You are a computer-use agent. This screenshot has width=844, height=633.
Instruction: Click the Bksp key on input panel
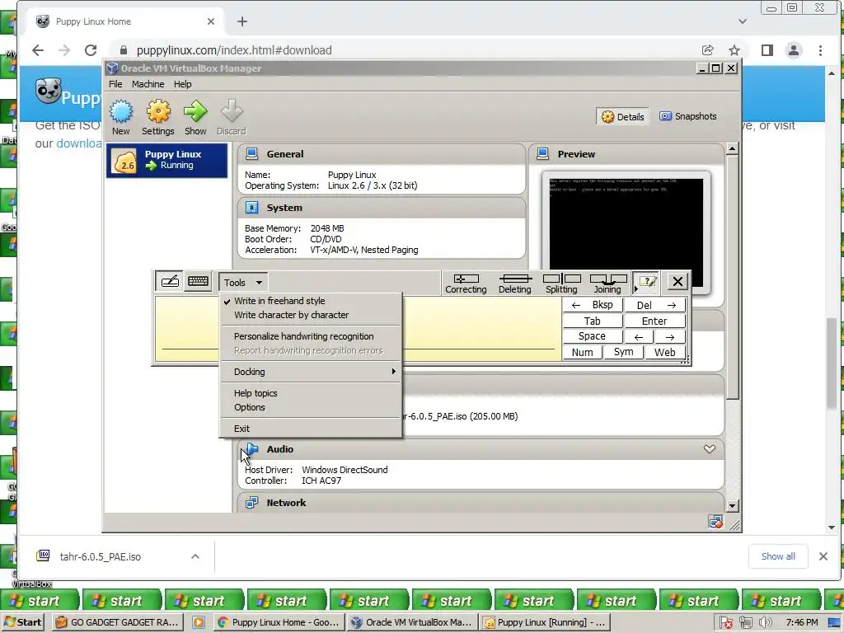tap(593, 305)
